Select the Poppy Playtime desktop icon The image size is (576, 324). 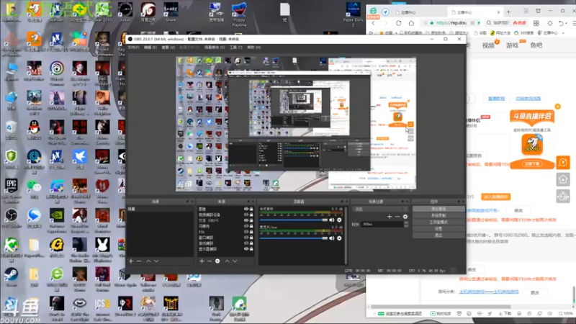(x=239, y=14)
